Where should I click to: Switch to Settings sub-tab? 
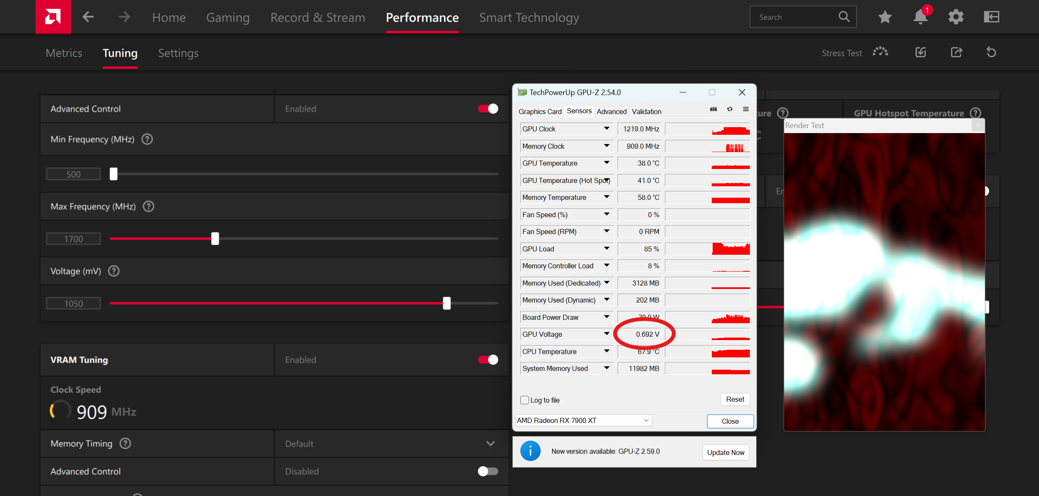(x=178, y=53)
